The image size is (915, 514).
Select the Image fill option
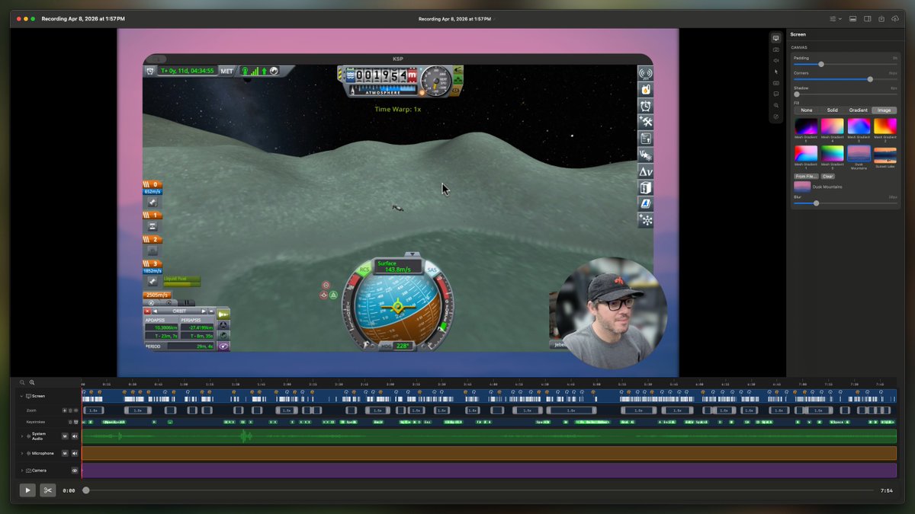(x=884, y=110)
